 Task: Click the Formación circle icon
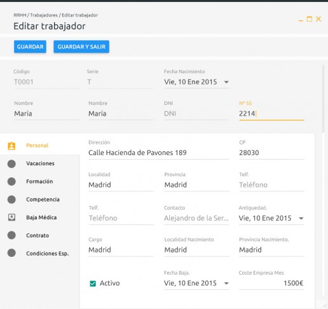point(11,181)
